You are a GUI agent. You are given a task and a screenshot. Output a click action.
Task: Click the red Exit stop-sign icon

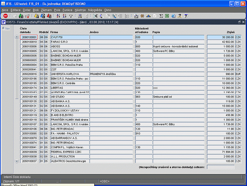6,16
